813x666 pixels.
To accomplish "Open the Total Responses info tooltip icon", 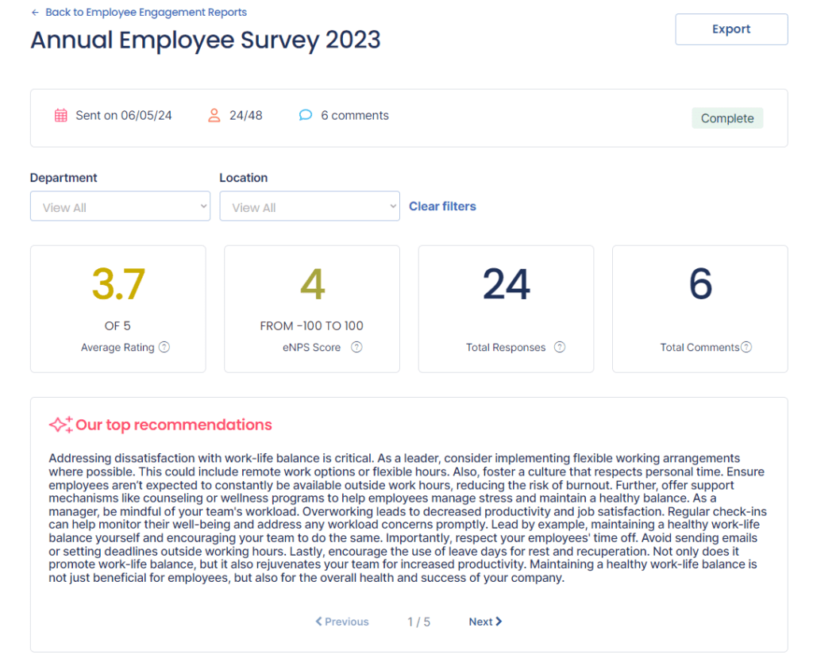I will (x=560, y=347).
